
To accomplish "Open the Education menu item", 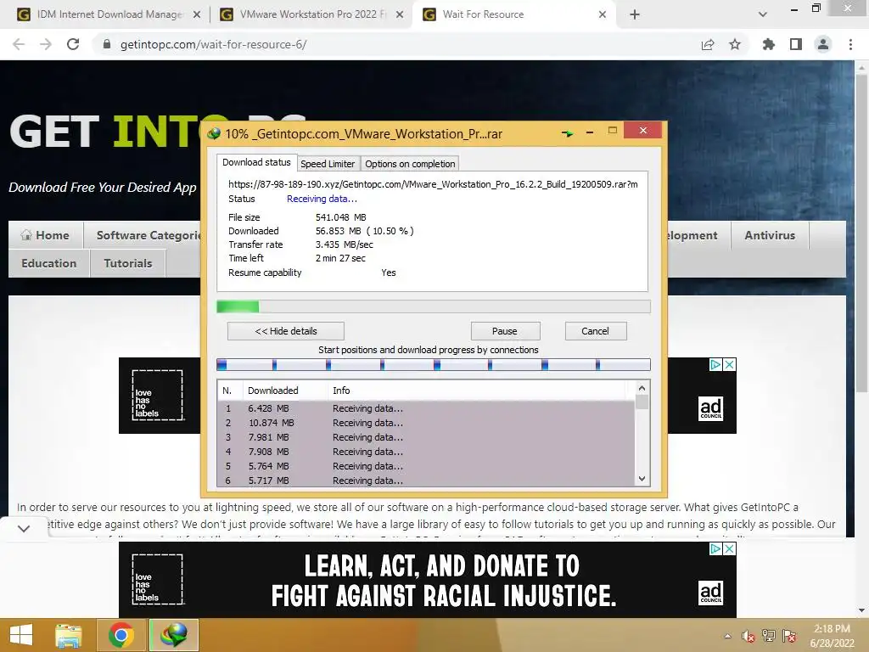I will tap(48, 263).
